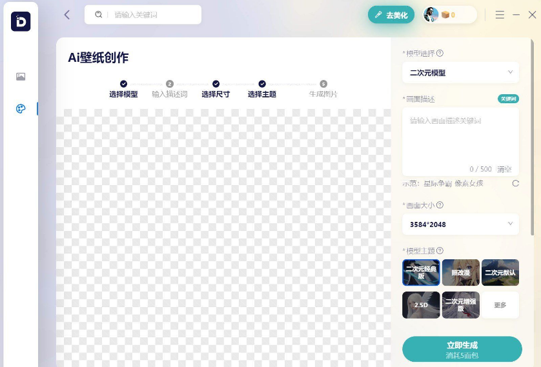The height and width of the screenshot is (367, 541).
Task: Click help icon next to 模型主题
Action: pos(440,250)
